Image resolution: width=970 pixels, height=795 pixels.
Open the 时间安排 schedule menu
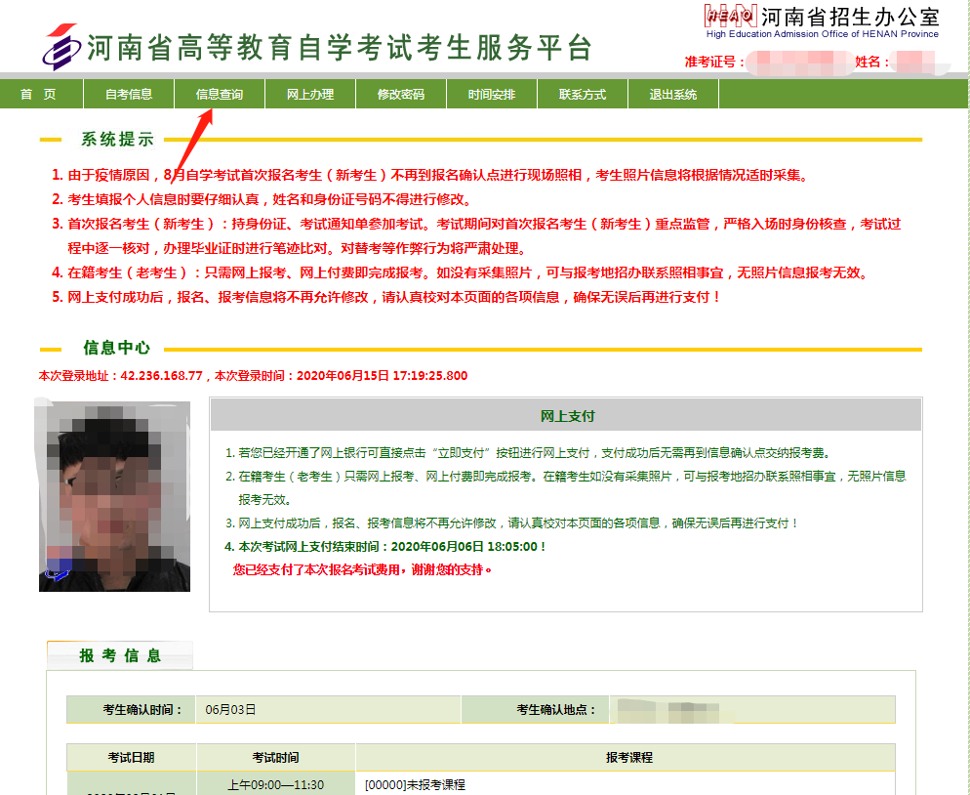pos(492,95)
